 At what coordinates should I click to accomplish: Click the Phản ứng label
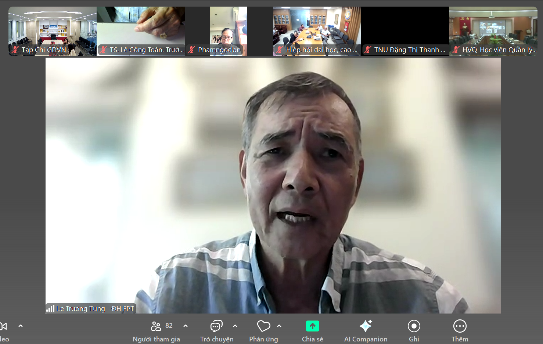264,339
